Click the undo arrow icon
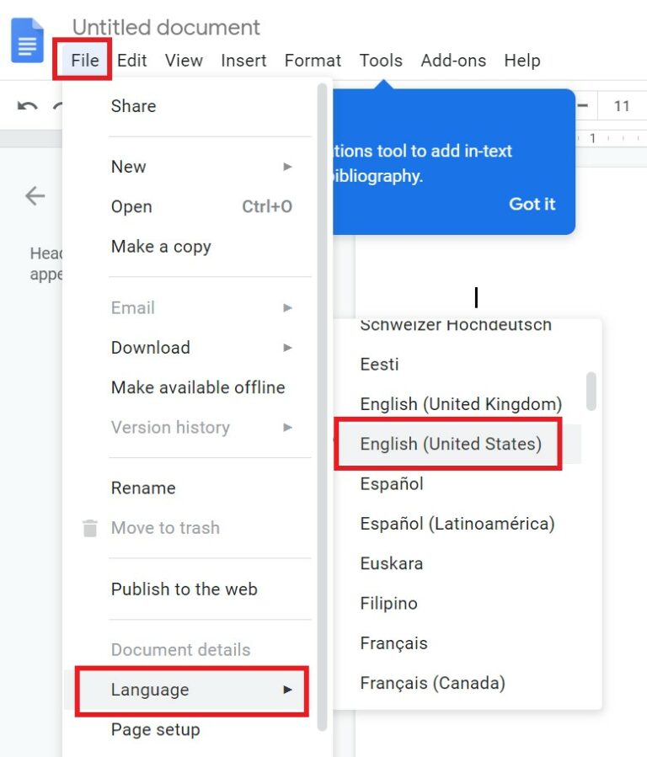Screen dimensions: 647x757 28,106
